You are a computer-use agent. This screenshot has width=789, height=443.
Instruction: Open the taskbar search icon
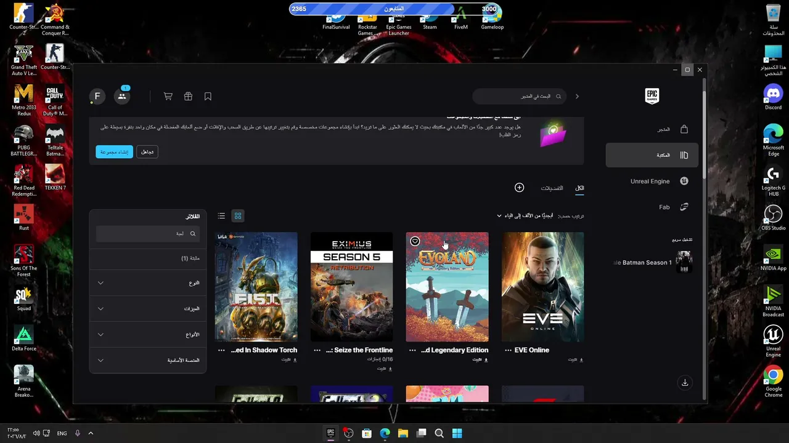(439, 433)
